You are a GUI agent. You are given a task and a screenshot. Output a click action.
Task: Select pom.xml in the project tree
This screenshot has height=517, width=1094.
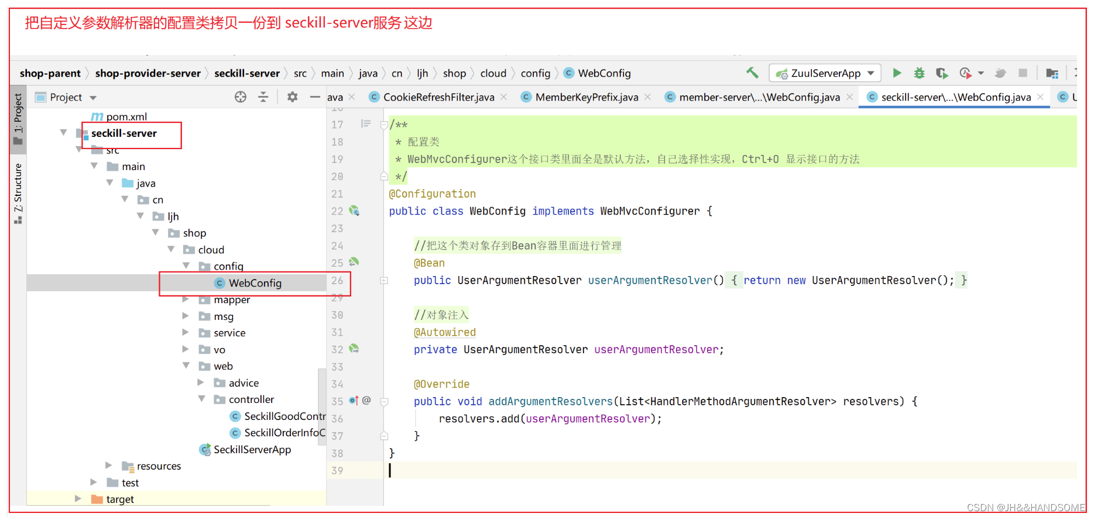119,117
